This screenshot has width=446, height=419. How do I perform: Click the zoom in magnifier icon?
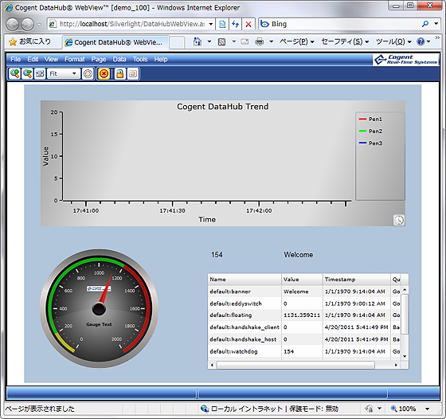point(14,73)
